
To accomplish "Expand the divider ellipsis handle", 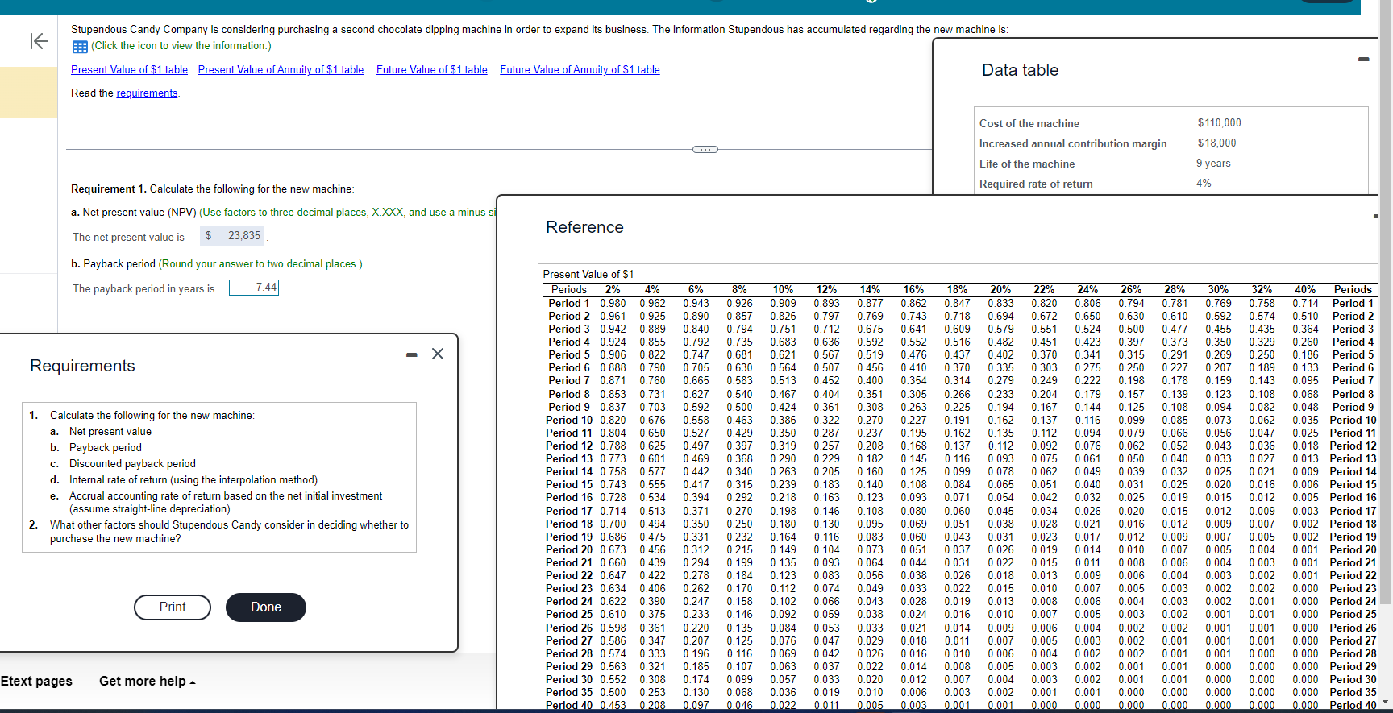I will pyautogui.click(x=705, y=149).
